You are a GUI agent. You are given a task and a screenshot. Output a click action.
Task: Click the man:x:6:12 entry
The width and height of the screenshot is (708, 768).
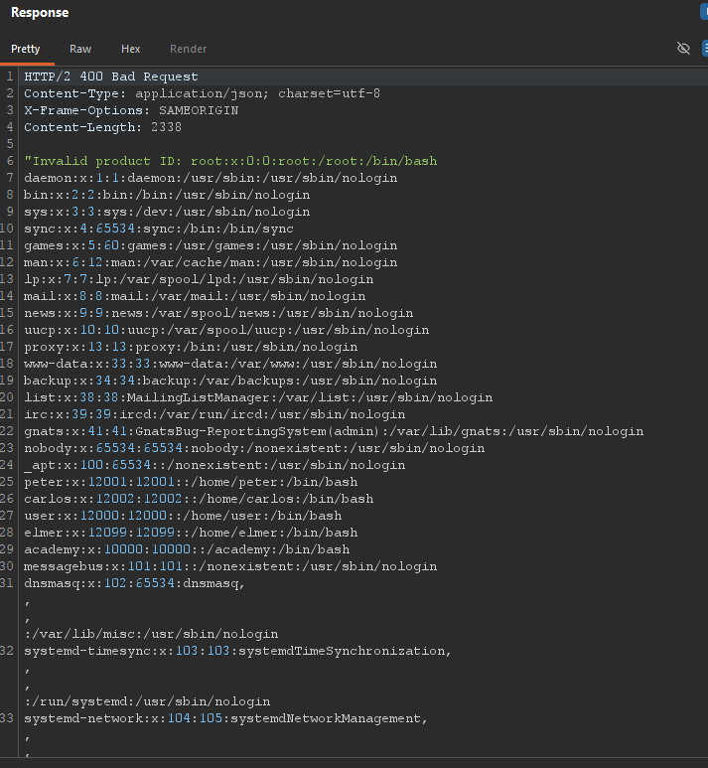coord(211,262)
